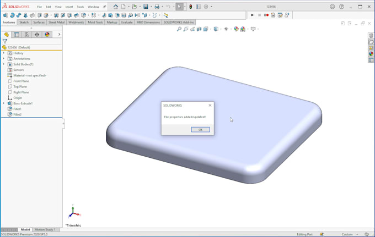Screen dimensions: 375x237
Task: Open the Display Style dropdown arrow
Action: point(221,29)
